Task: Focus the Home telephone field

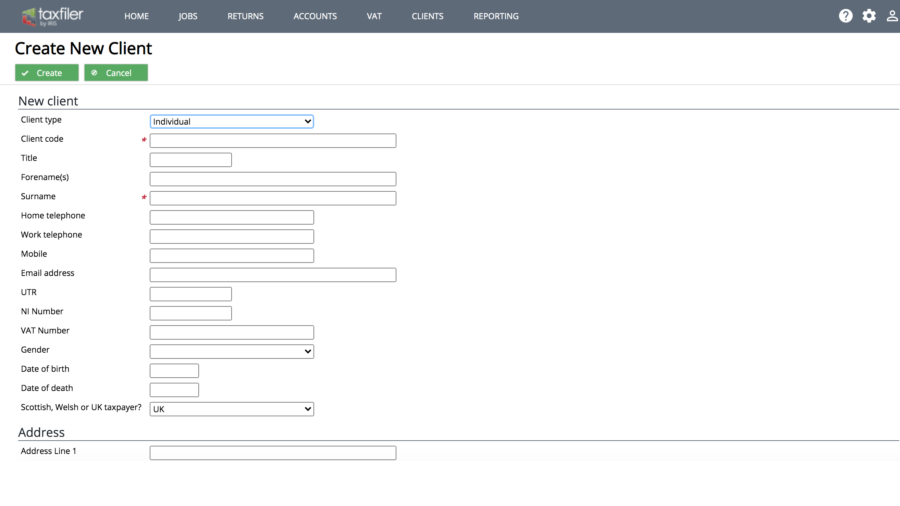Action: (x=232, y=217)
